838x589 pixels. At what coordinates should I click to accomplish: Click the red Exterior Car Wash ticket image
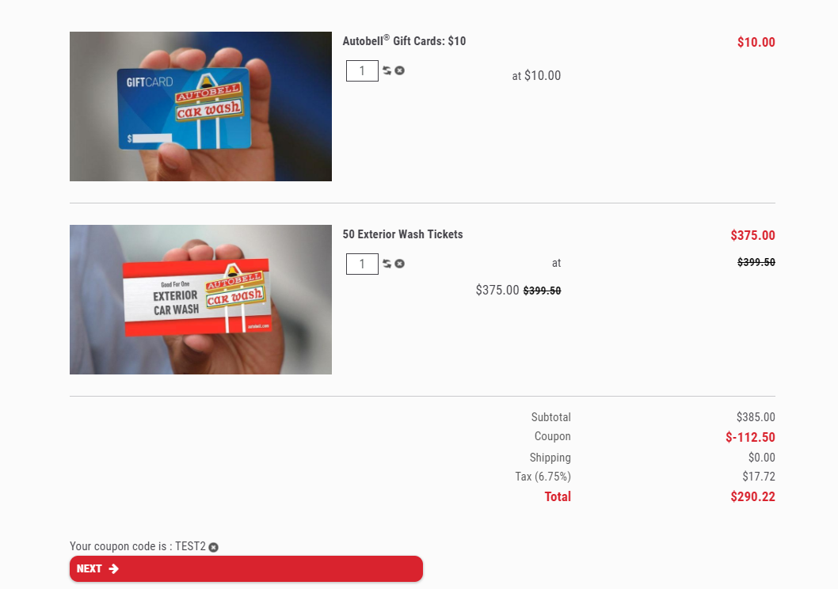pyautogui.click(x=200, y=299)
